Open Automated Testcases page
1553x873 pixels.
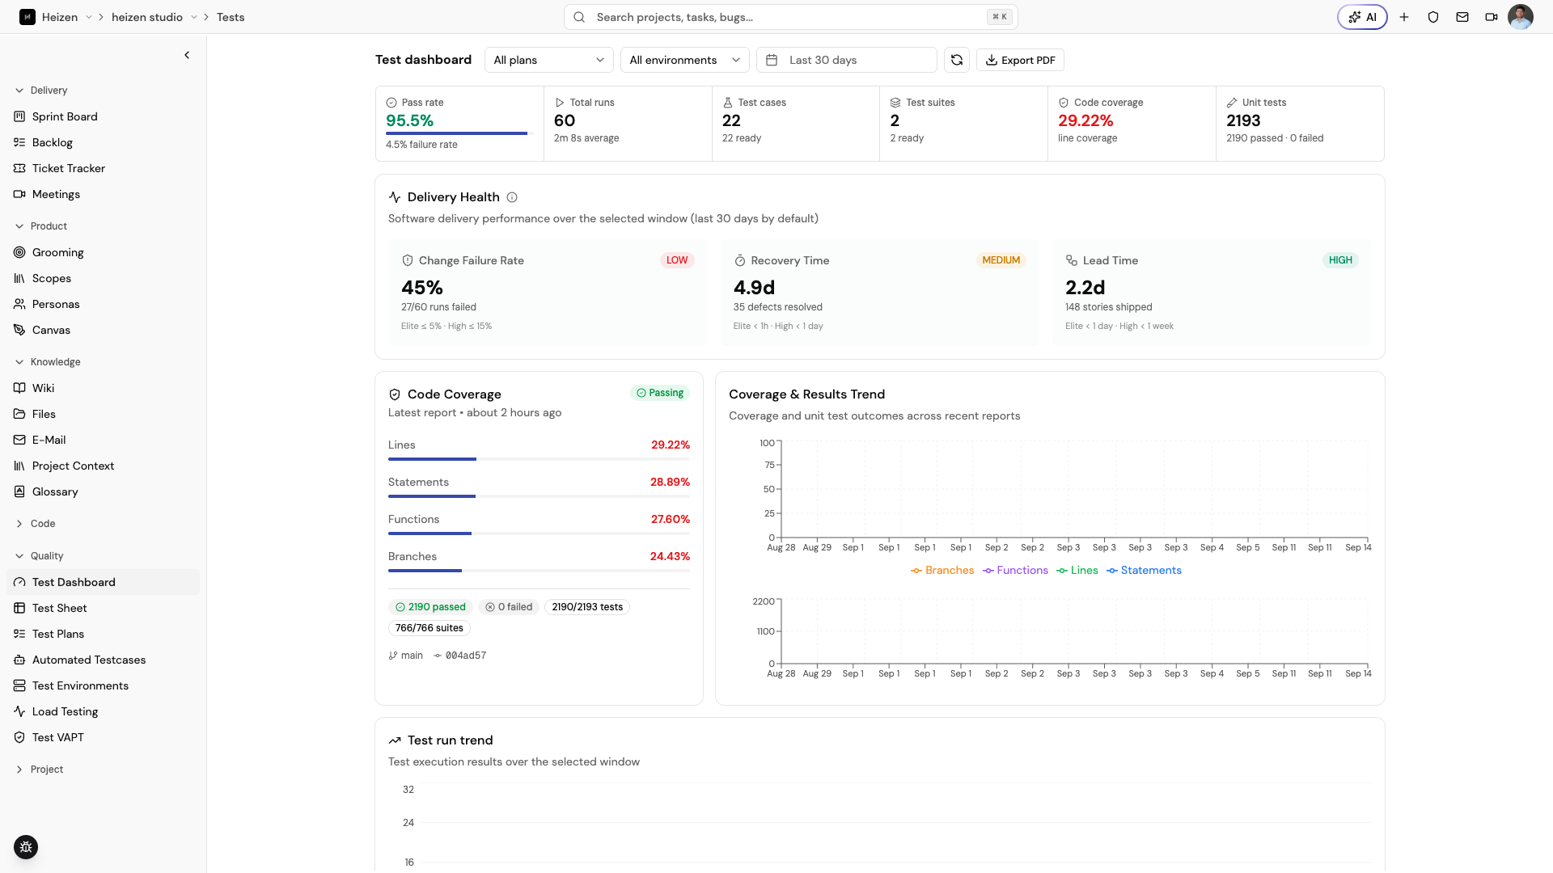coord(103,660)
